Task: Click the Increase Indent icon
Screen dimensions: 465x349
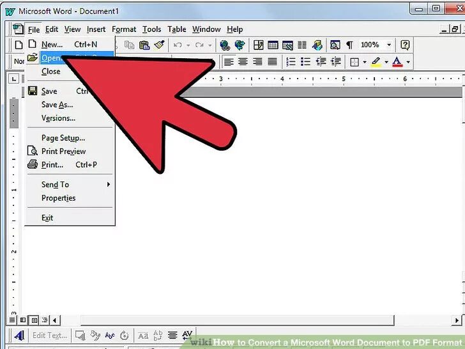Action: (x=336, y=62)
